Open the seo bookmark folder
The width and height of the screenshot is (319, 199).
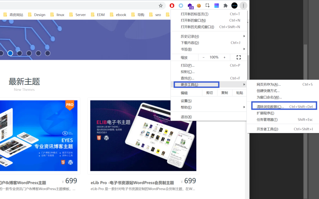[155, 15]
